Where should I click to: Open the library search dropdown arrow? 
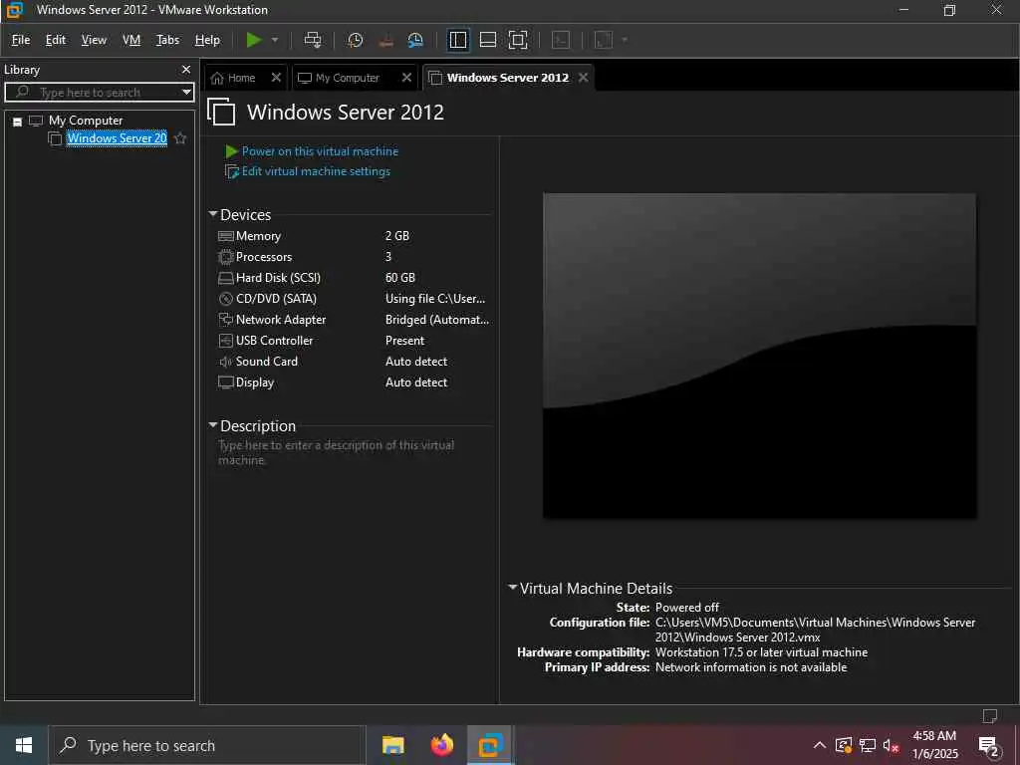click(186, 92)
